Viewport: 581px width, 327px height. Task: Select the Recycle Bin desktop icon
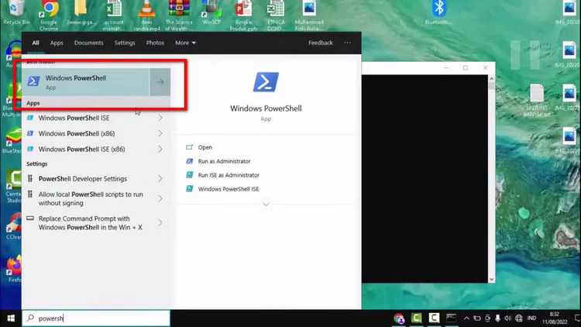(16, 12)
